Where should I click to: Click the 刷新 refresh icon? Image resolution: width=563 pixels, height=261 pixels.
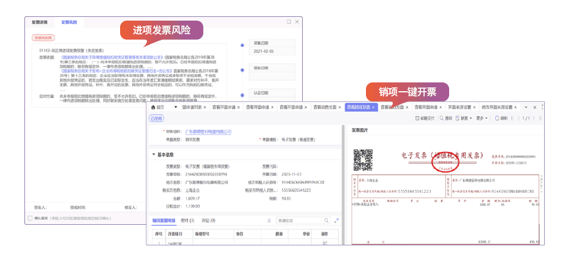coord(502,118)
